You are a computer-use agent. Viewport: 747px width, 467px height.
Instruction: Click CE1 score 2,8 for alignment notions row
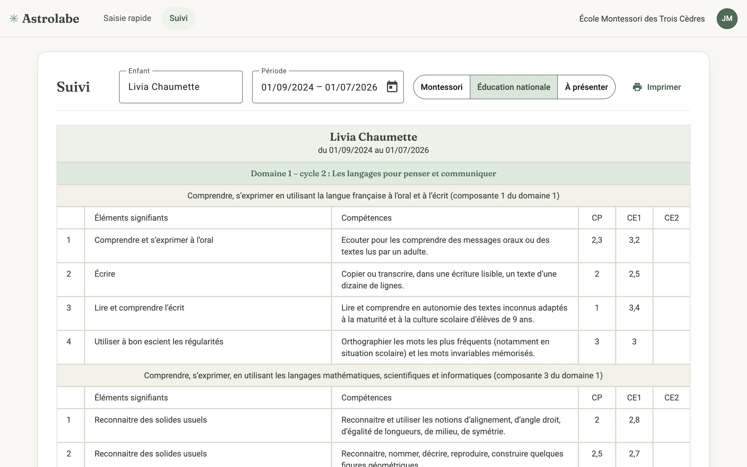pyautogui.click(x=634, y=420)
